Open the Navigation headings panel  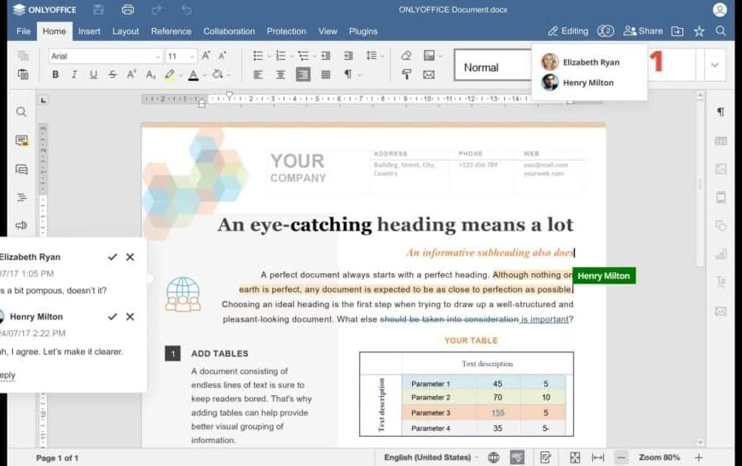coord(22,197)
